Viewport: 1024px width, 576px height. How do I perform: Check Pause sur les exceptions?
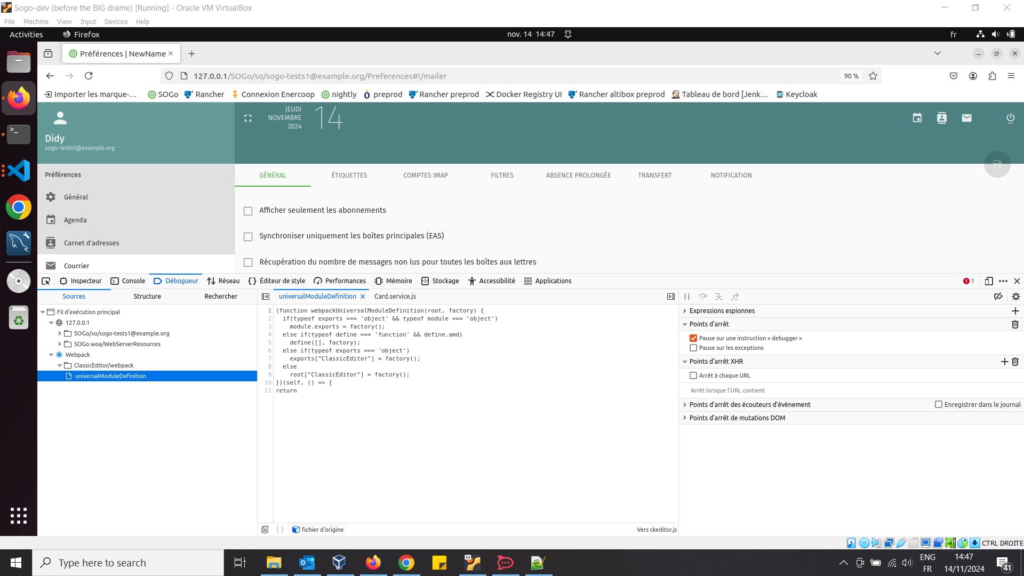pos(693,348)
